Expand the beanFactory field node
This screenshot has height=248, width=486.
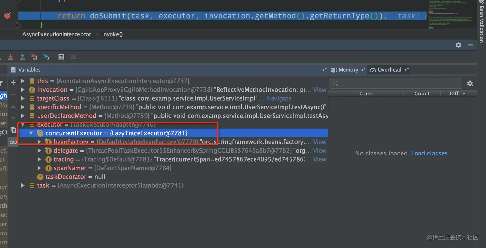point(40,142)
